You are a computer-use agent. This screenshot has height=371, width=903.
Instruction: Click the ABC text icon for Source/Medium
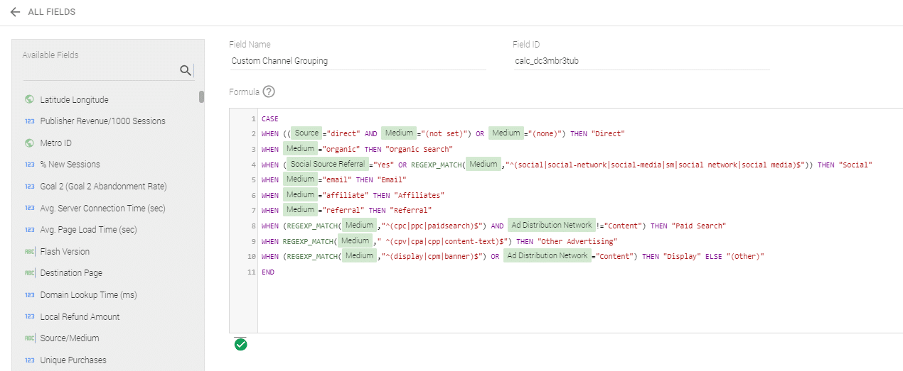[x=29, y=338]
